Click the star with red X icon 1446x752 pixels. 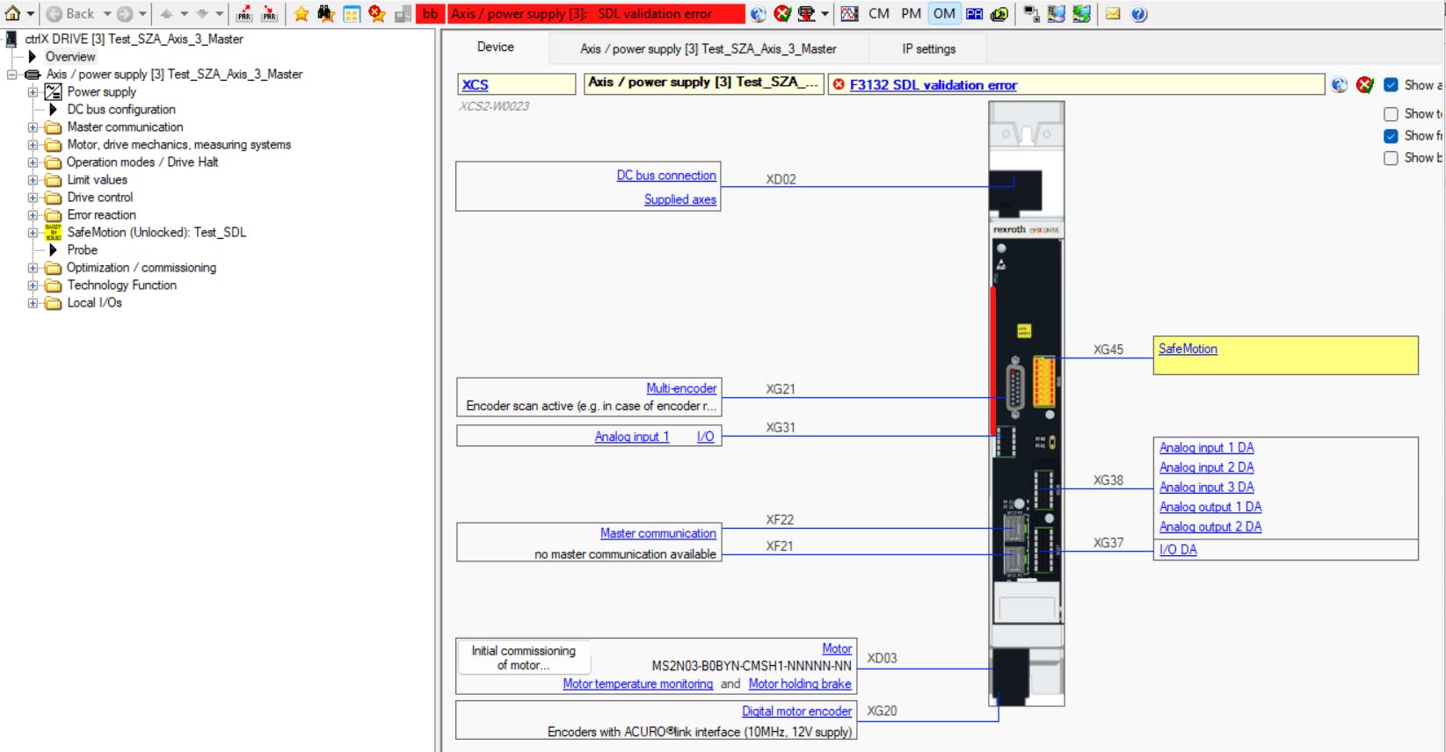tap(377, 14)
